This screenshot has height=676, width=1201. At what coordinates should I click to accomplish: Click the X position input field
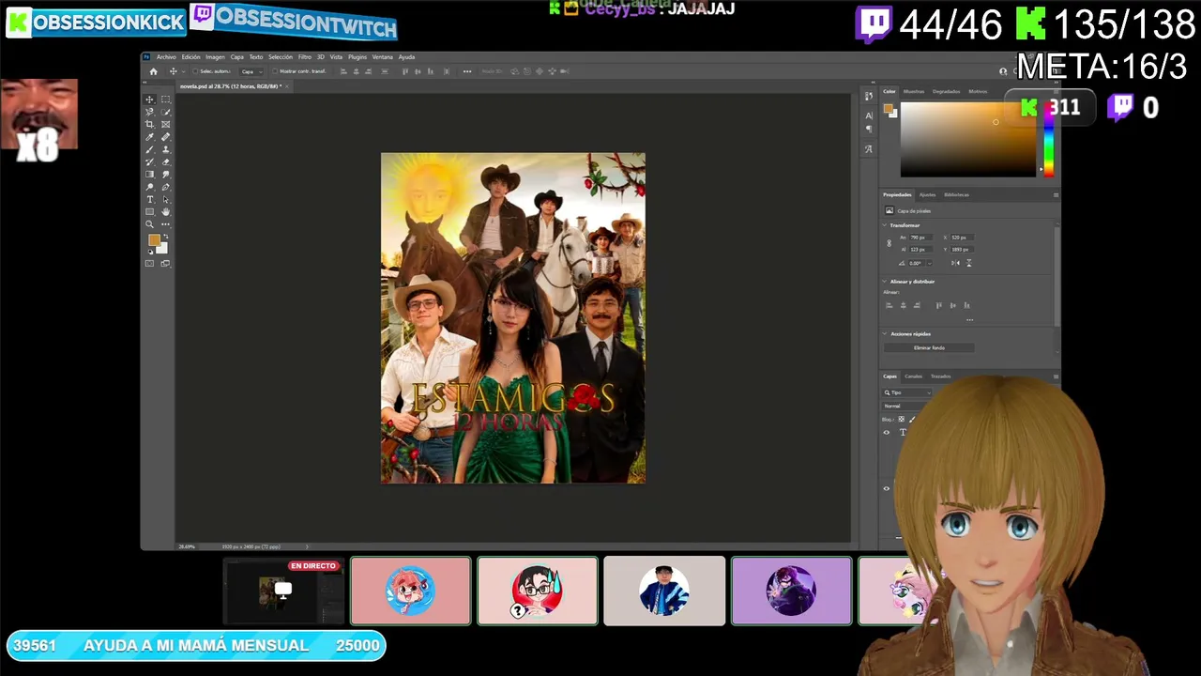coord(962,238)
